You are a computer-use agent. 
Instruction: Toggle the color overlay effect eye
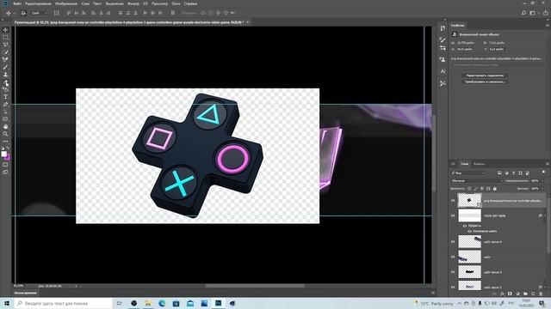point(469,231)
